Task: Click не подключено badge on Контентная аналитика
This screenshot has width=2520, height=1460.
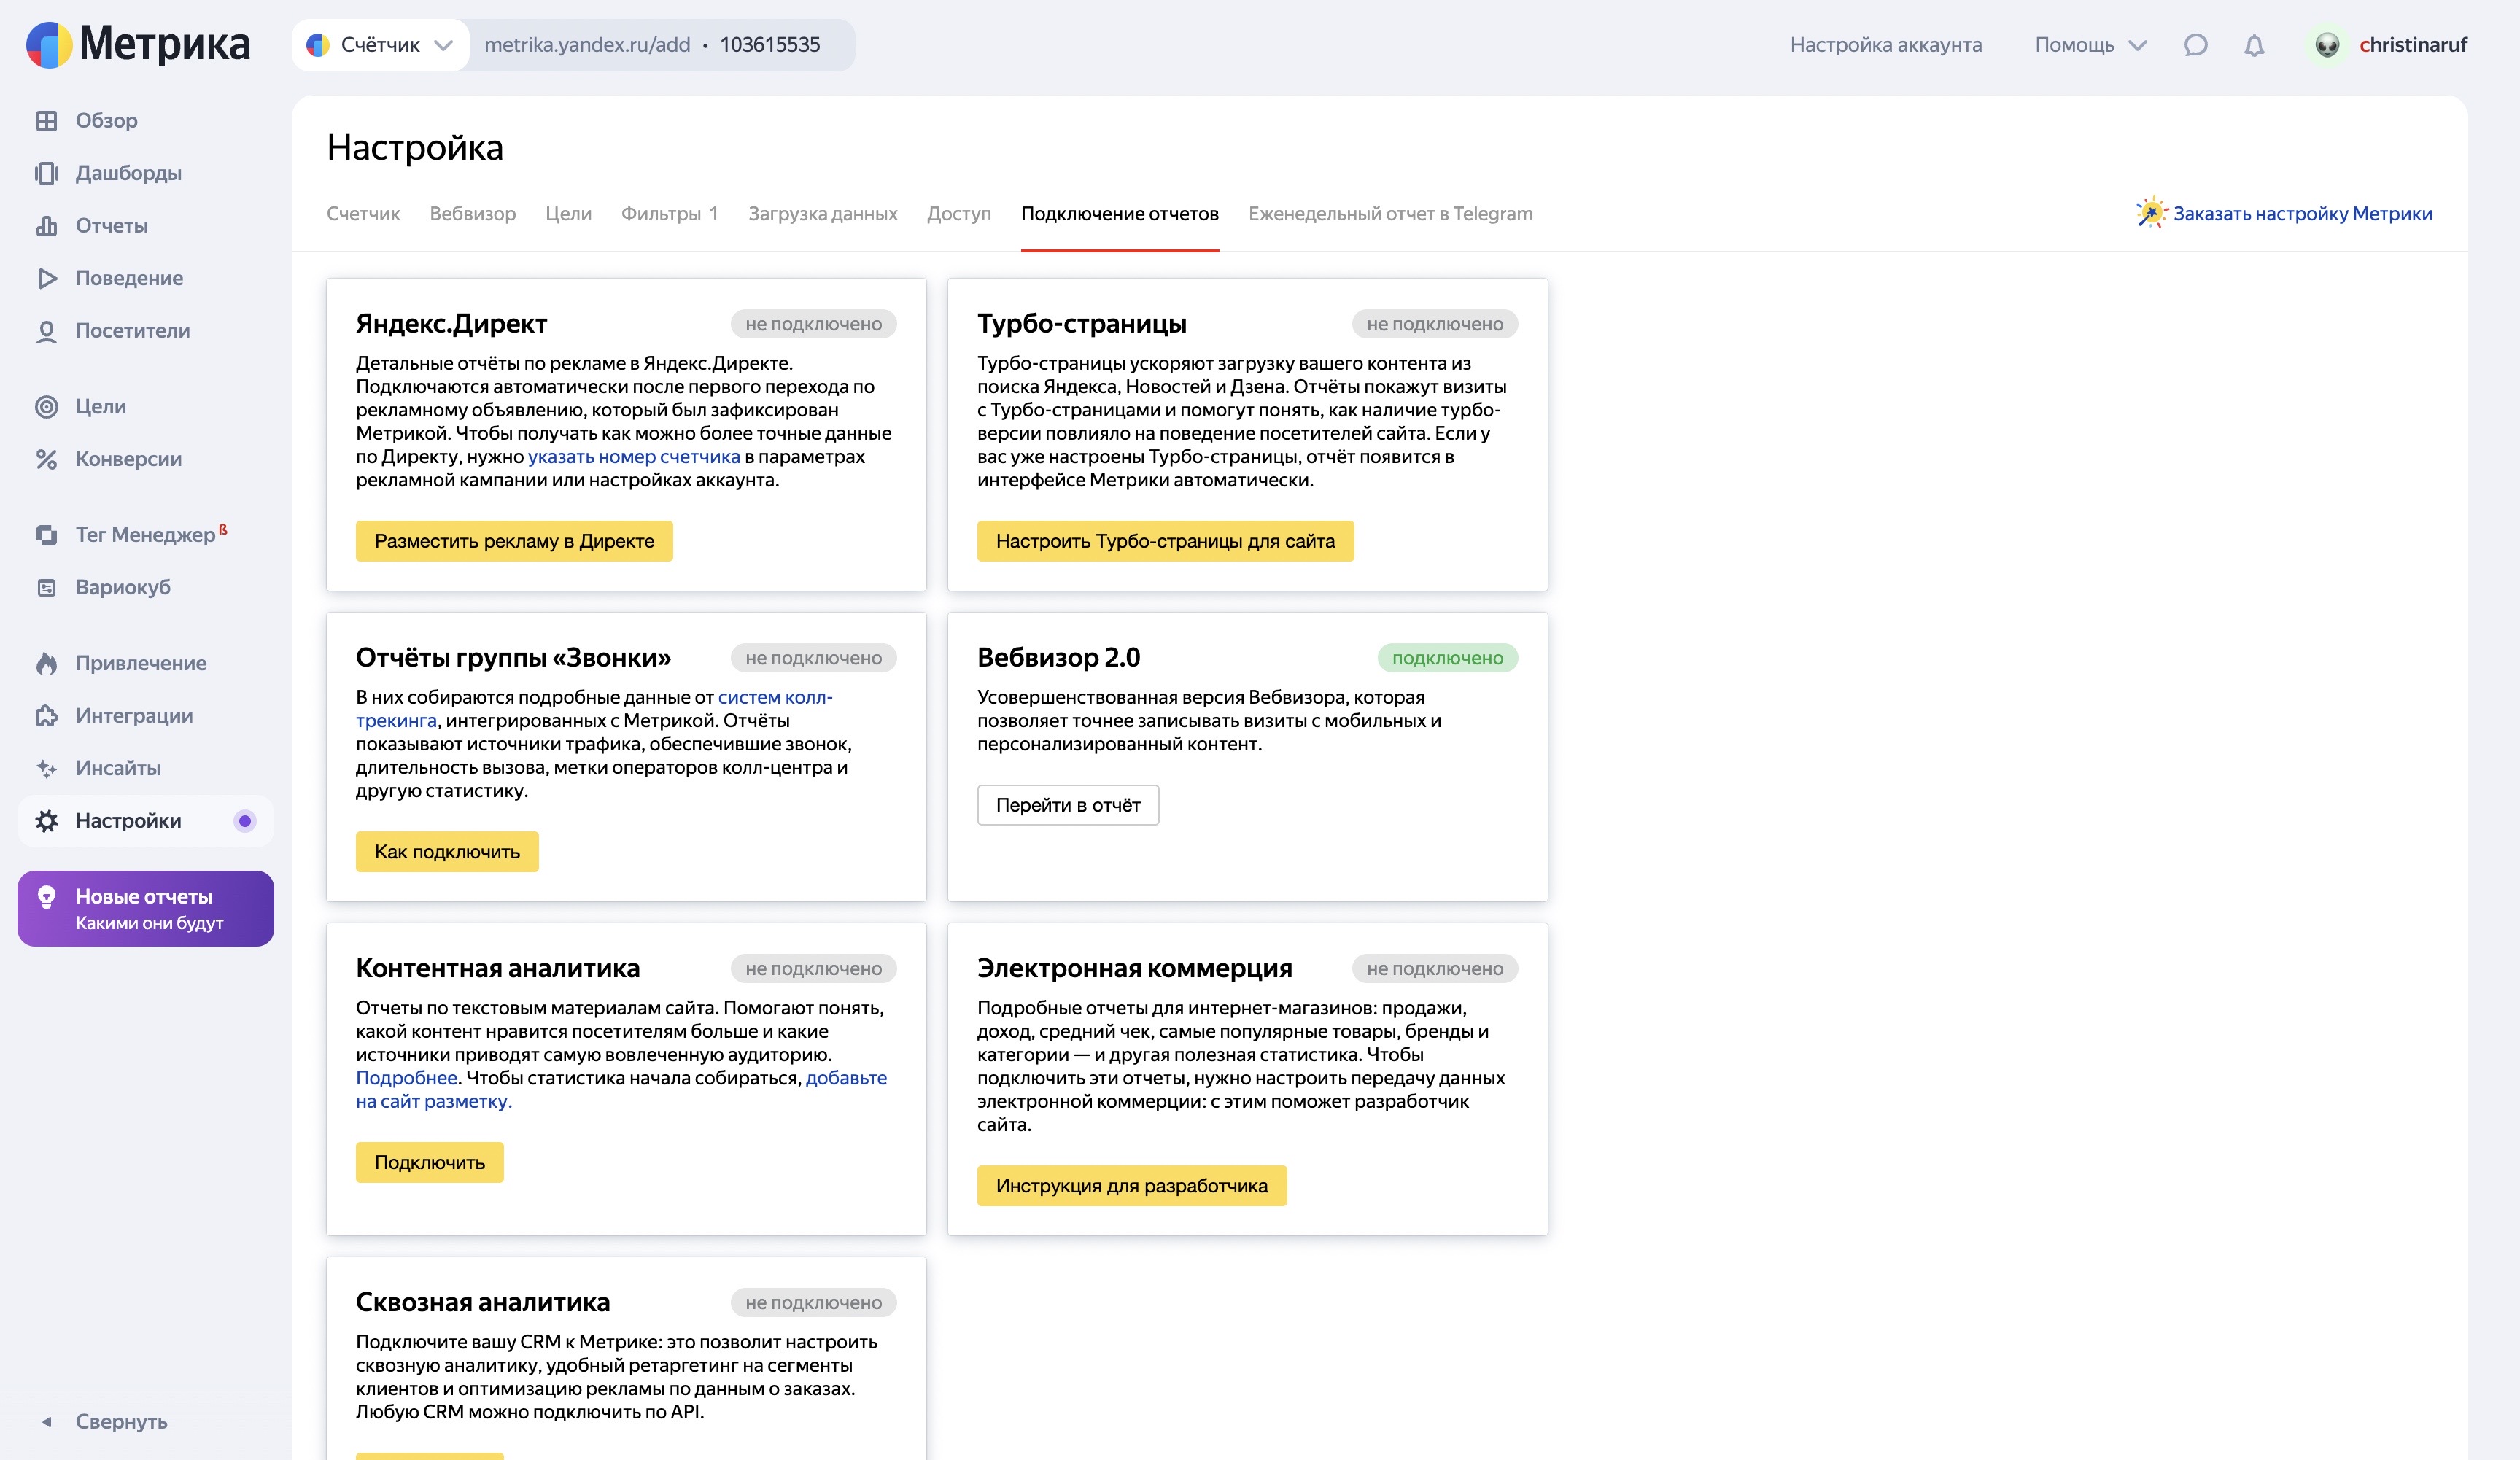Action: [813, 969]
